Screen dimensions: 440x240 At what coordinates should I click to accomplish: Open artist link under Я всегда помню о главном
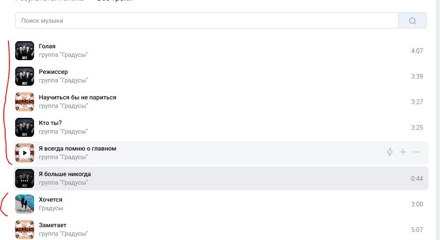pos(63,157)
